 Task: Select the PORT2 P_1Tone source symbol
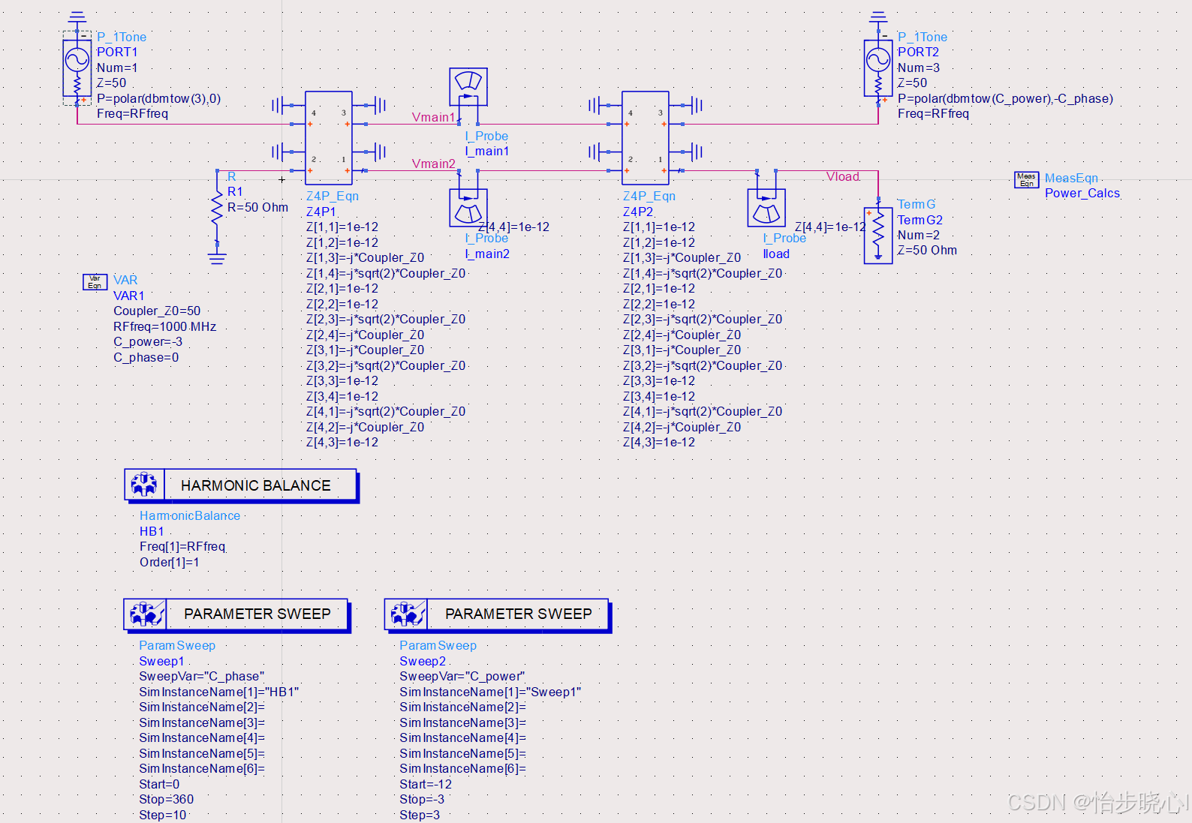tap(878, 68)
